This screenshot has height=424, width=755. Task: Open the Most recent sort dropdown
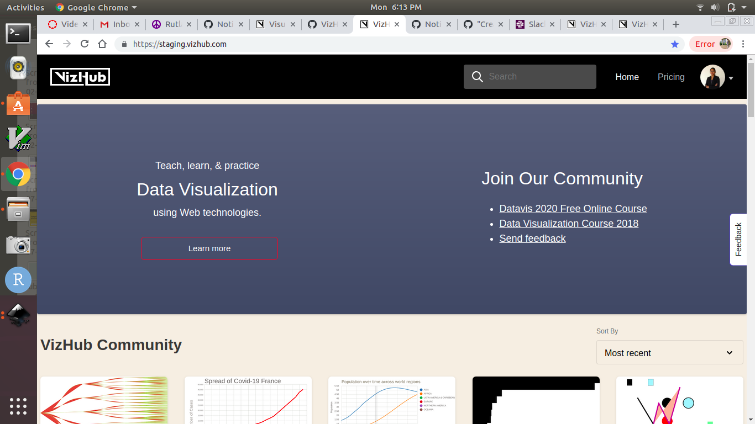pos(669,352)
